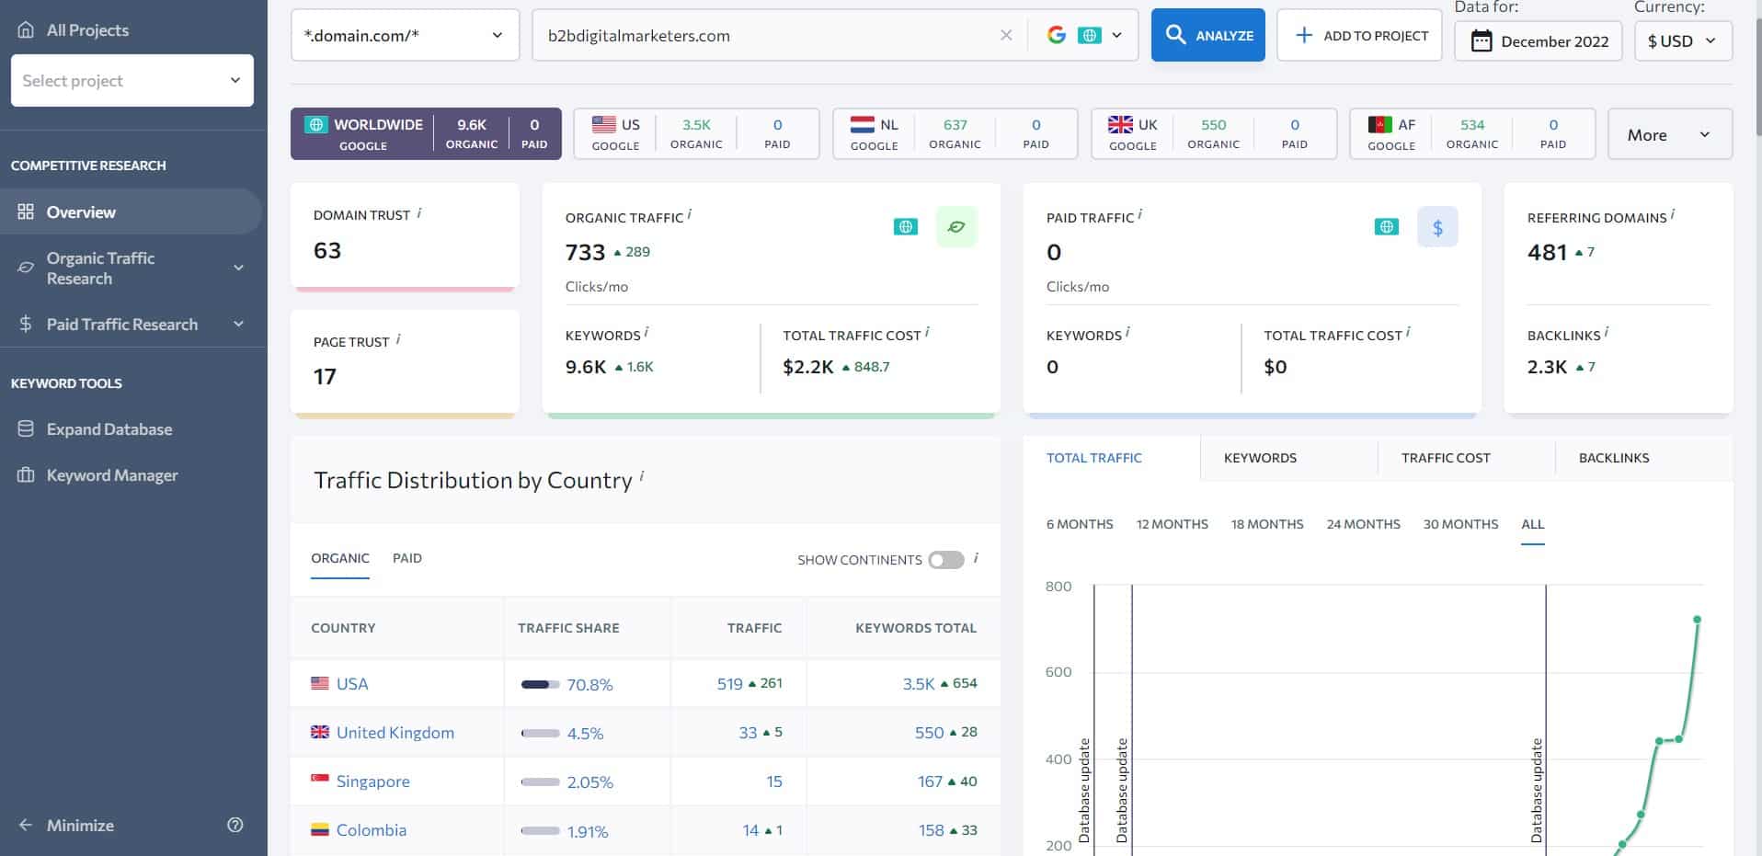Switch to the ORGANIC distribution tab
Screen dimensions: 1762x856
click(x=340, y=558)
